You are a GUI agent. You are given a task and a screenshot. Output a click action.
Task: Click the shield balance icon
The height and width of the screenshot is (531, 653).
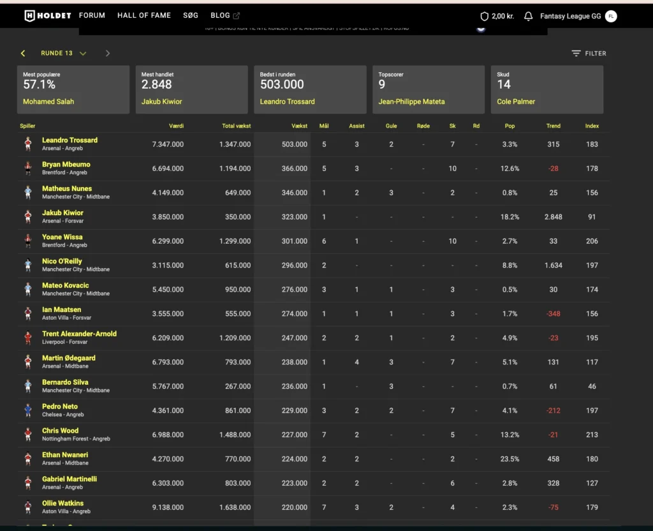(484, 16)
